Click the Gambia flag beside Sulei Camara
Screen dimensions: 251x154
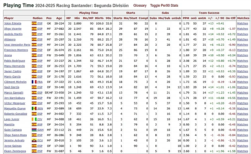click(x=34, y=130)
